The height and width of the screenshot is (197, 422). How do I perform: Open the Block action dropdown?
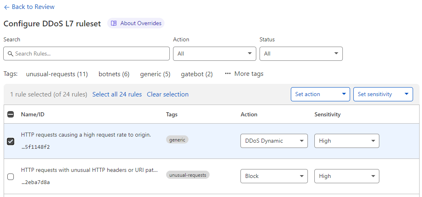pyautogui.click(x=274, y=176)
